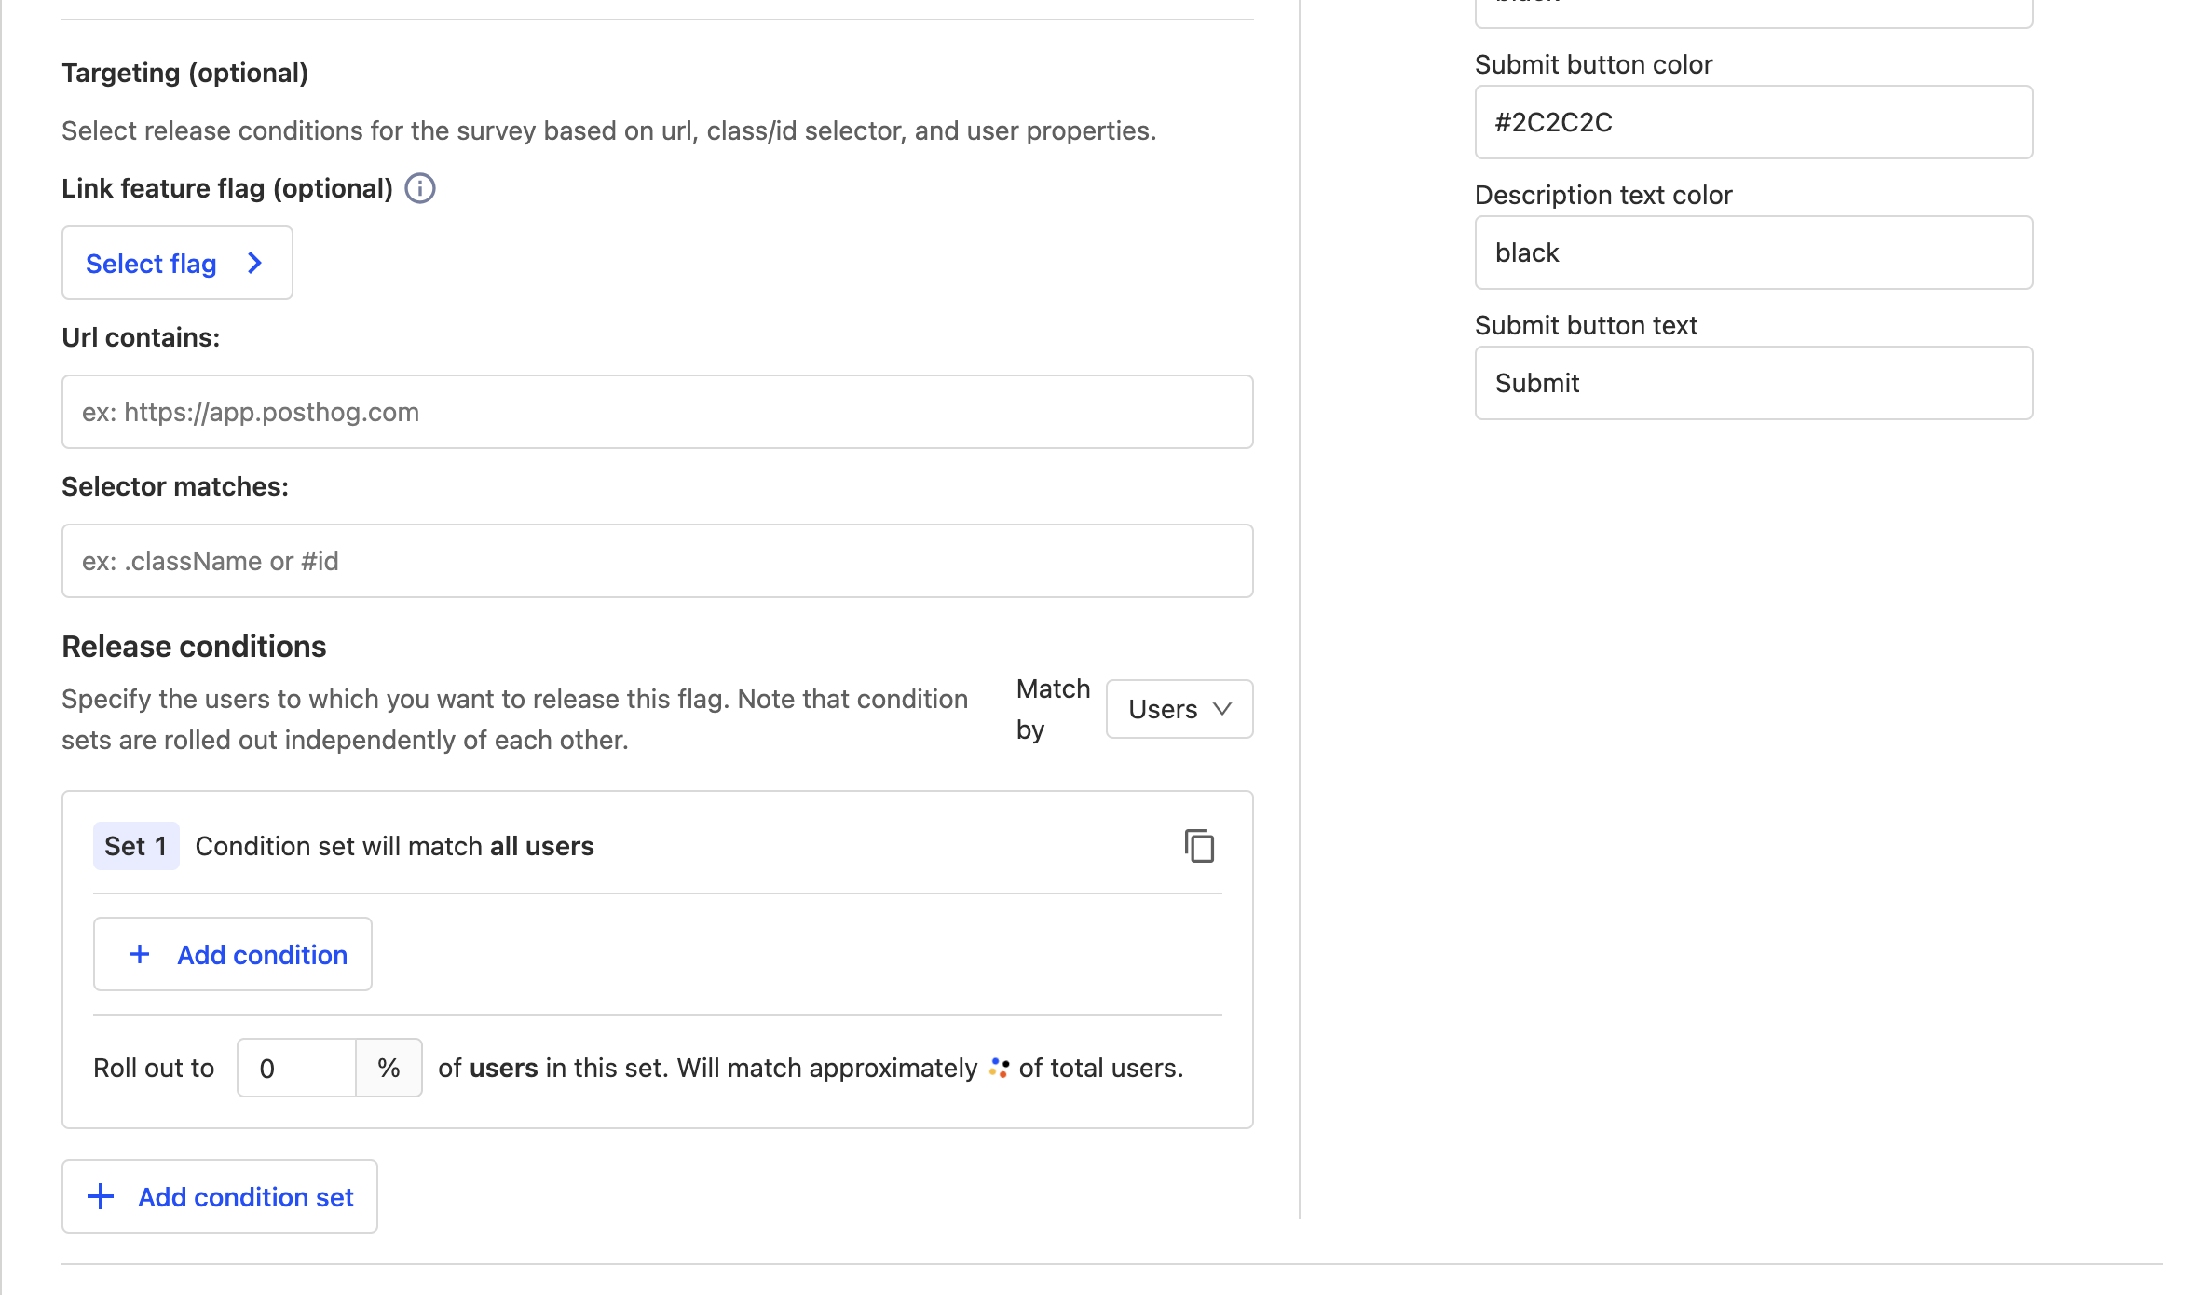Click the Users dropdown arrow
Viewport: 2195px width, 1295px height.
pyautogui.click(x=1222, y=709)
